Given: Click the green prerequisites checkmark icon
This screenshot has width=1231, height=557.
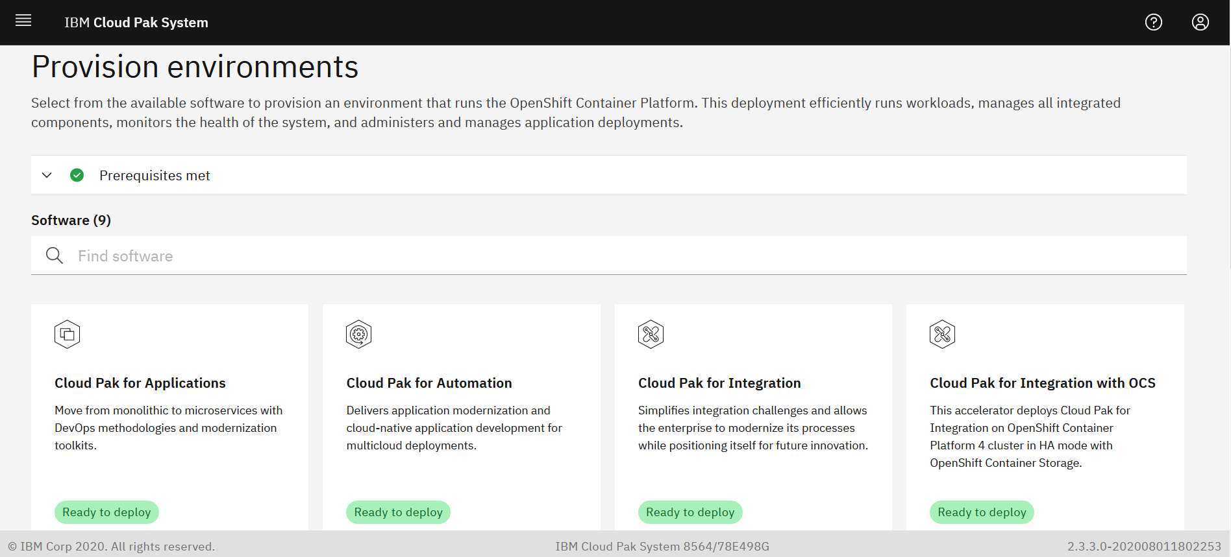Looking at the screenshot, I should tap(77, 175).
